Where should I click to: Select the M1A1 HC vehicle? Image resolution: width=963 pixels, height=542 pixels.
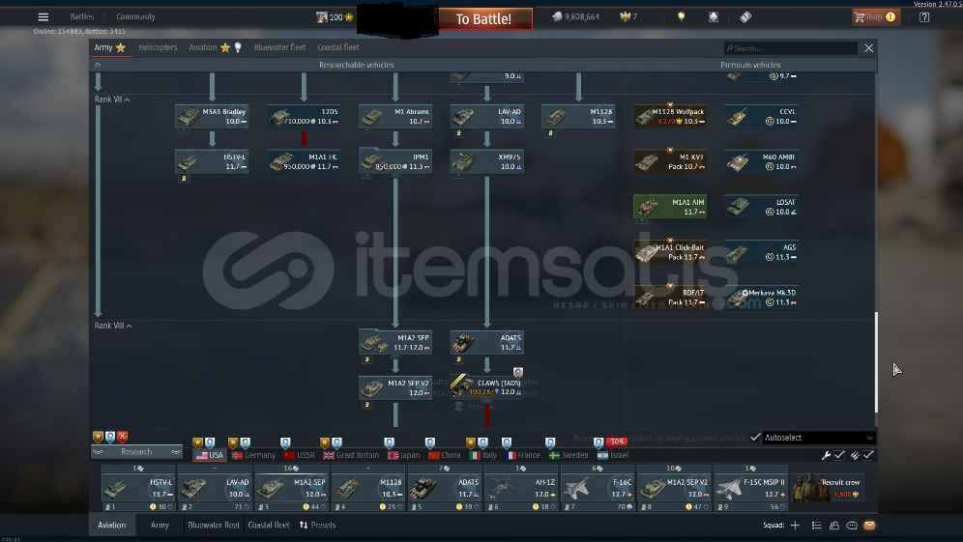point(304,162)
